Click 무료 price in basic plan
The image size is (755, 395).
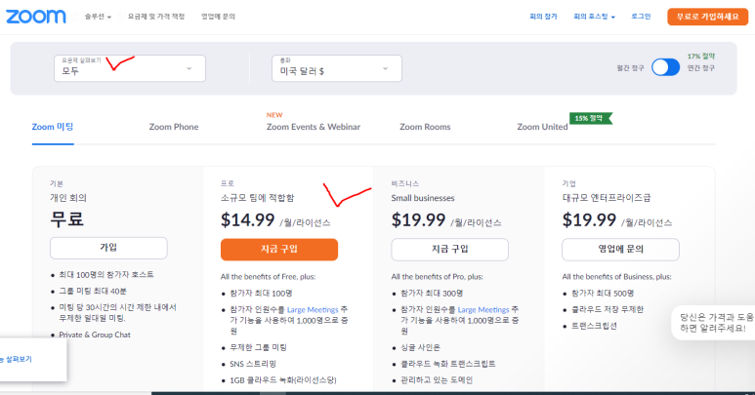pyautogui.click(x=67, y=218)
